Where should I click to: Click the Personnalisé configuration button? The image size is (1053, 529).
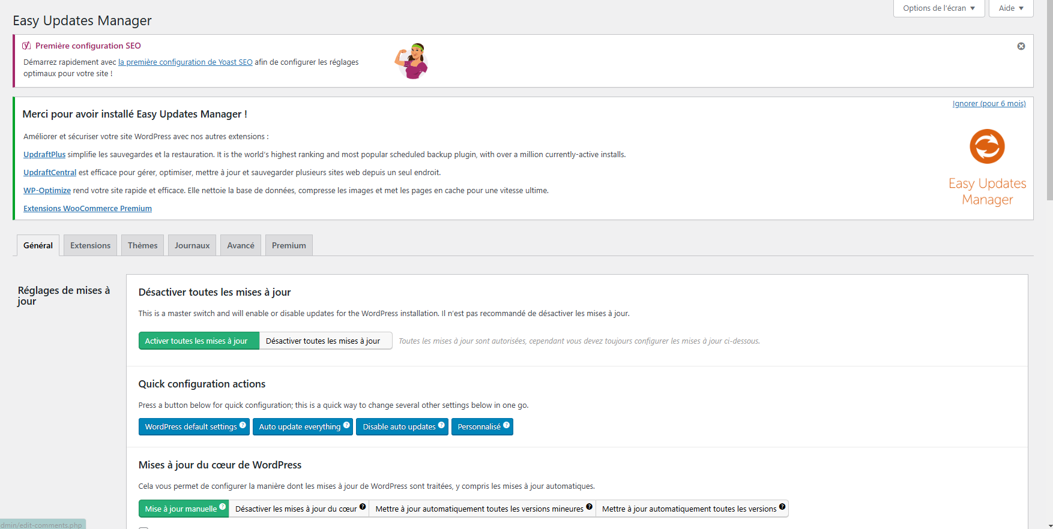tap(482, 426)
